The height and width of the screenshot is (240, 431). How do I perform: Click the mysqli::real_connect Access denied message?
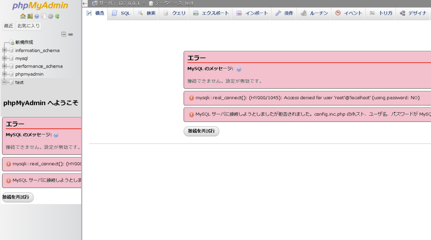(x=307, y=98)
